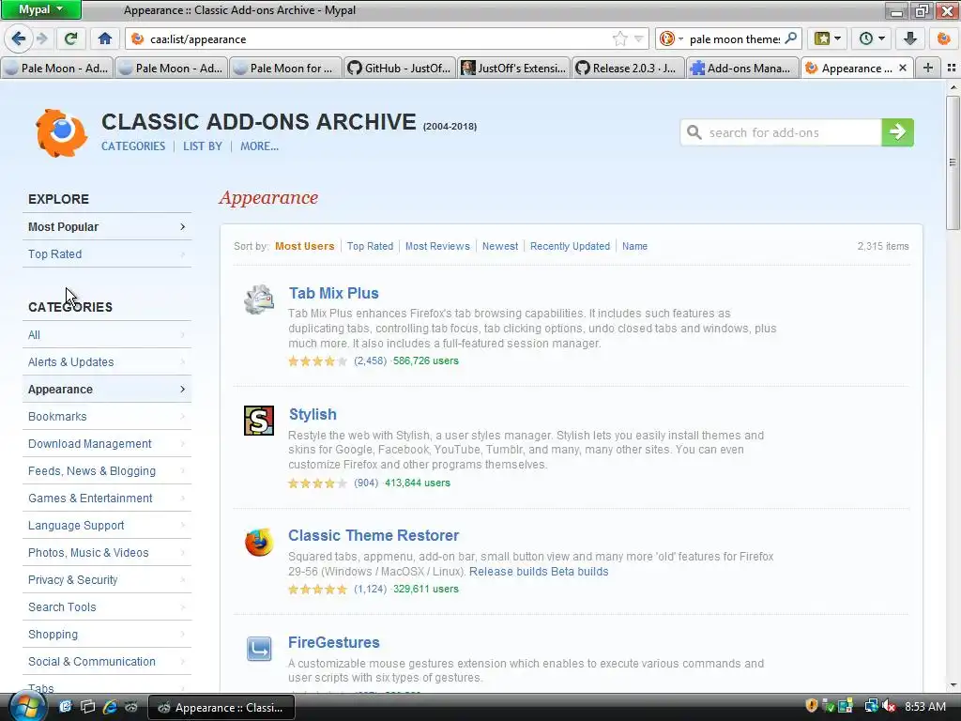Bookmark this page with the star icon

click(x=620, y=38)
